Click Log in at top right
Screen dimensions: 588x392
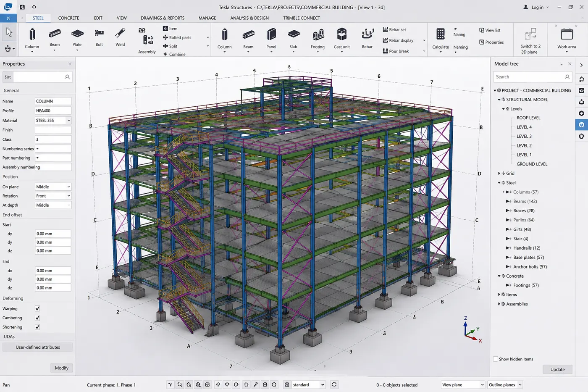(537, 7)
